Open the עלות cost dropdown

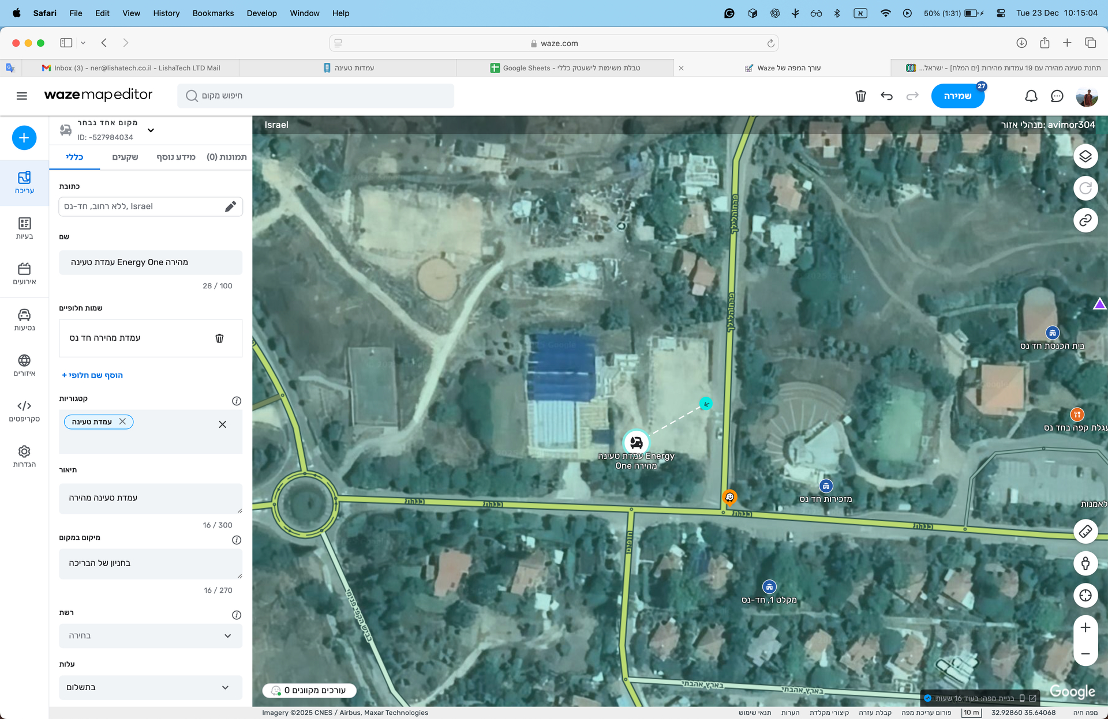point(151,687)
